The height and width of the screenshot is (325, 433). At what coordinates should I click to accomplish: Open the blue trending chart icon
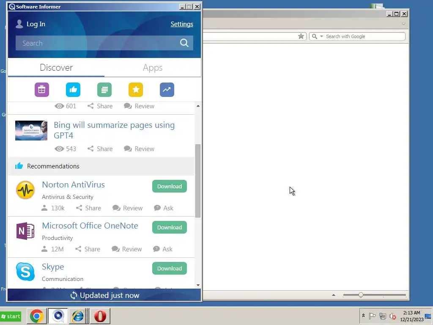[167, 90]
